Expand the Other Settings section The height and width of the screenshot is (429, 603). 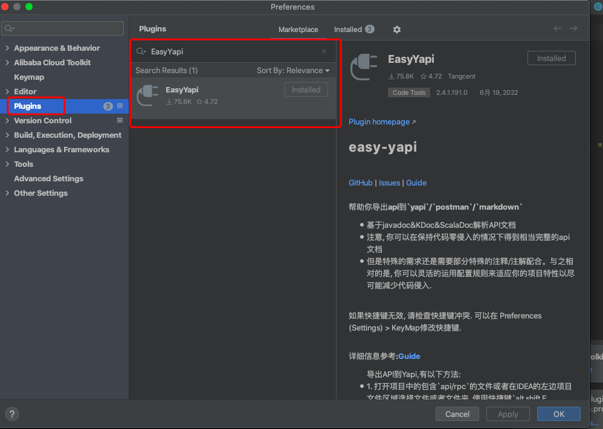(7, 193)
